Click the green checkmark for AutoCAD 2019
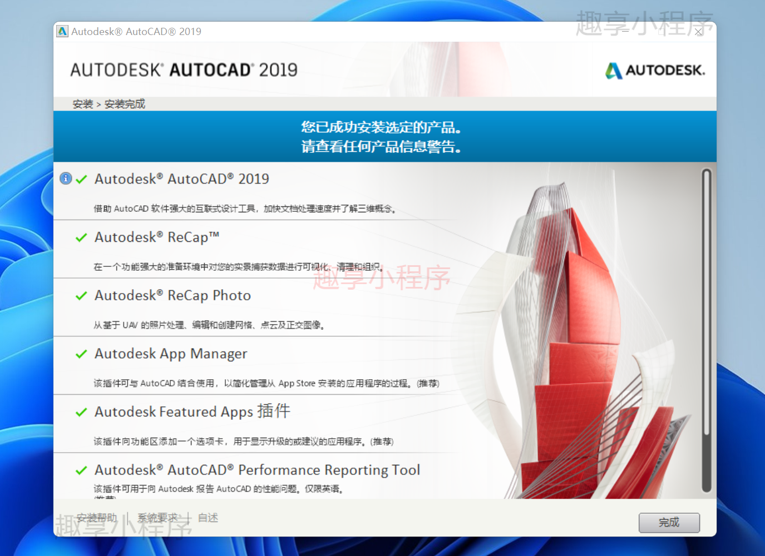The width and height of the screenshot is (765, 556). point(81,179)
